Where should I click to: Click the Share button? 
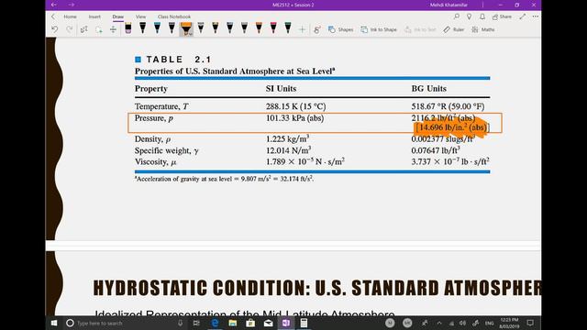[502, 16]
